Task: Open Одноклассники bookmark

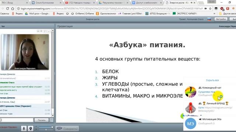Action: [106, 14]
